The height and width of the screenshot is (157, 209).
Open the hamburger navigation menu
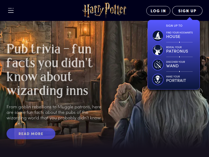coord(11,10)
